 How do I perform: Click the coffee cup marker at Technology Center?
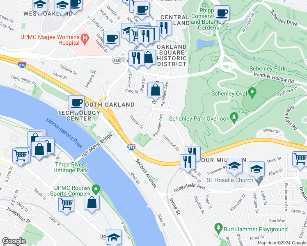76,102
